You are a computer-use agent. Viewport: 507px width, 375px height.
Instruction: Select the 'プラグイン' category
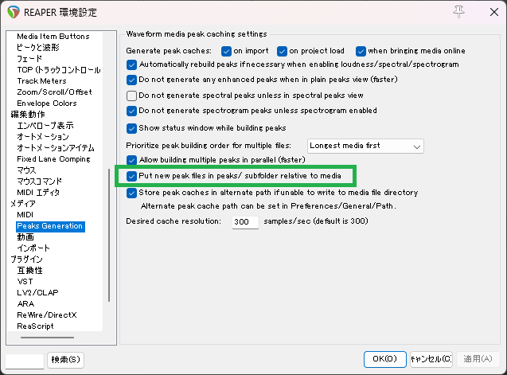tap(26, 260)
